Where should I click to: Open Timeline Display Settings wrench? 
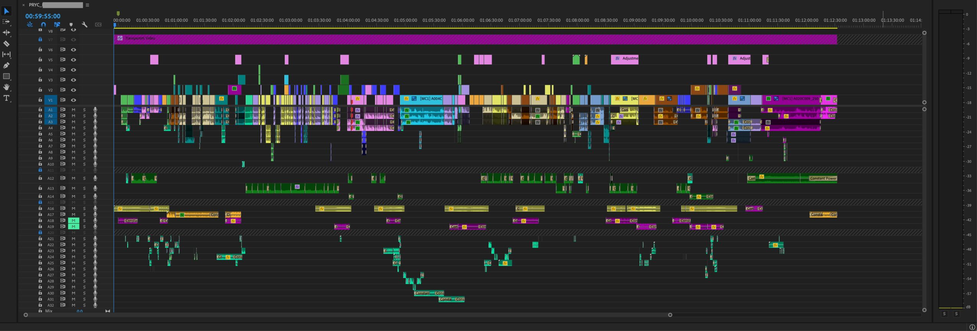[x=85, y=25]
